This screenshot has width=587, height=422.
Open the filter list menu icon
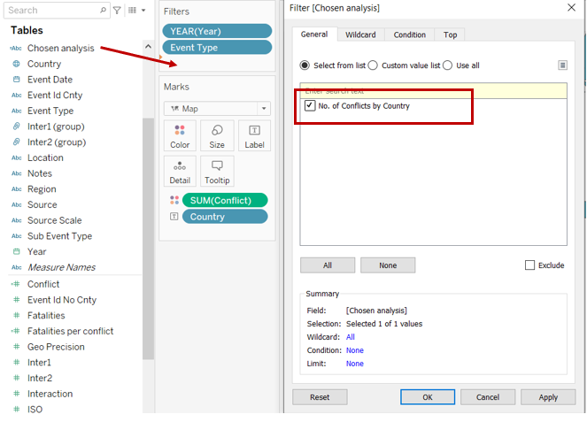[x=562, y=65]
